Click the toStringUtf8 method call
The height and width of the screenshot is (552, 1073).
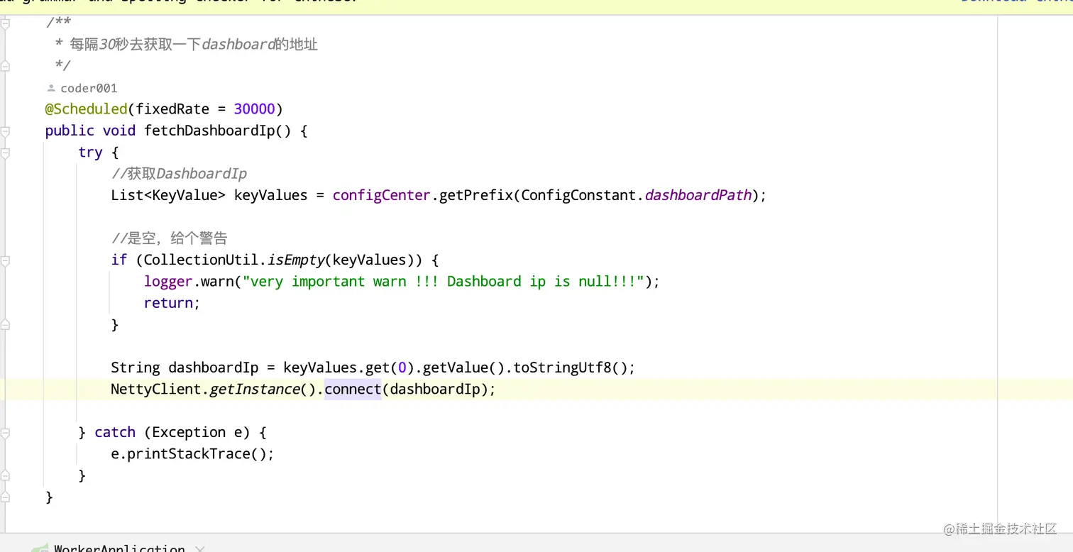pos(563,368)
